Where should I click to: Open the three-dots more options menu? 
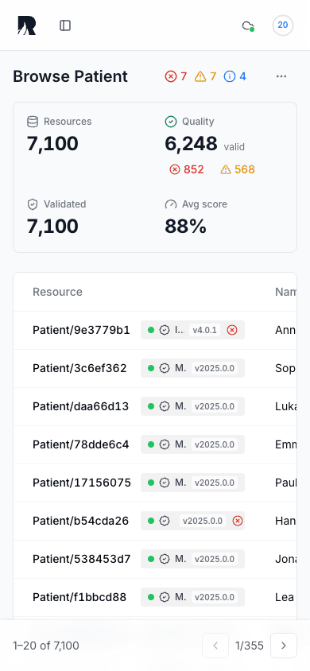click(x=281, y=76)
